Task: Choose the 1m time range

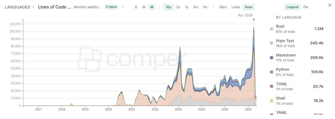Action: coord(205,7)
